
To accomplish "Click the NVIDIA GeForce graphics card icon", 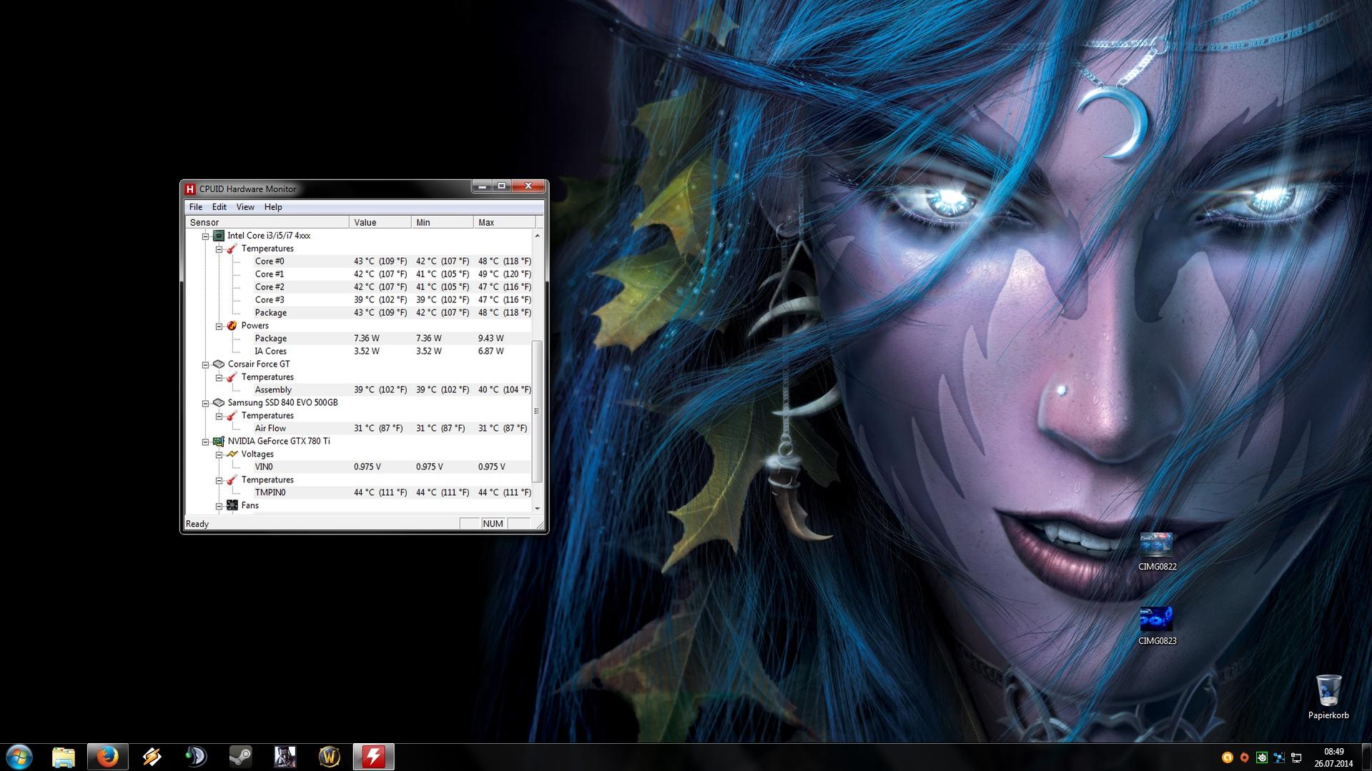I will (x=219, y=442).
